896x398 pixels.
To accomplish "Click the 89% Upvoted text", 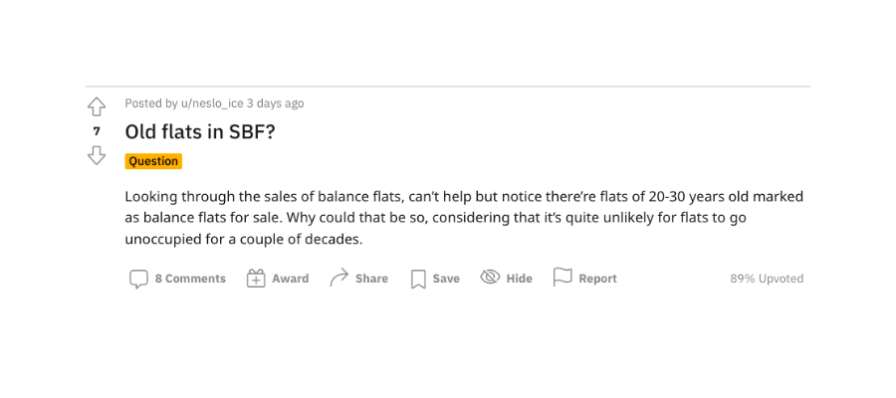I will pos(767,279).
